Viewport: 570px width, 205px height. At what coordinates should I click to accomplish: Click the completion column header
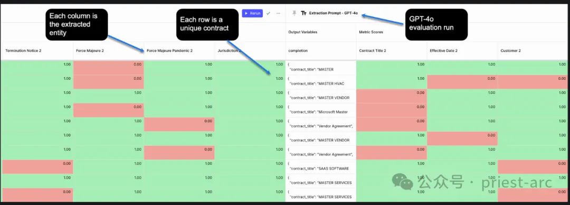pos(298,51)
